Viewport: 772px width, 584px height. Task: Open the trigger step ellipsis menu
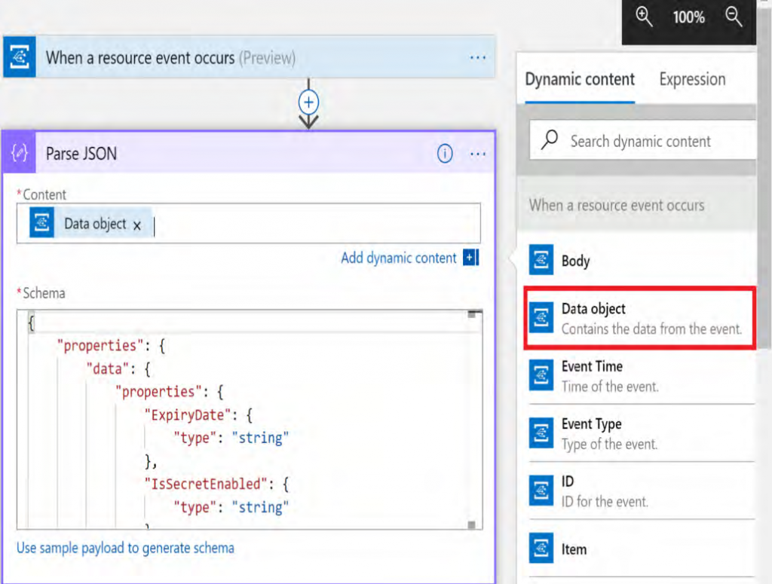tap(478, 57)
